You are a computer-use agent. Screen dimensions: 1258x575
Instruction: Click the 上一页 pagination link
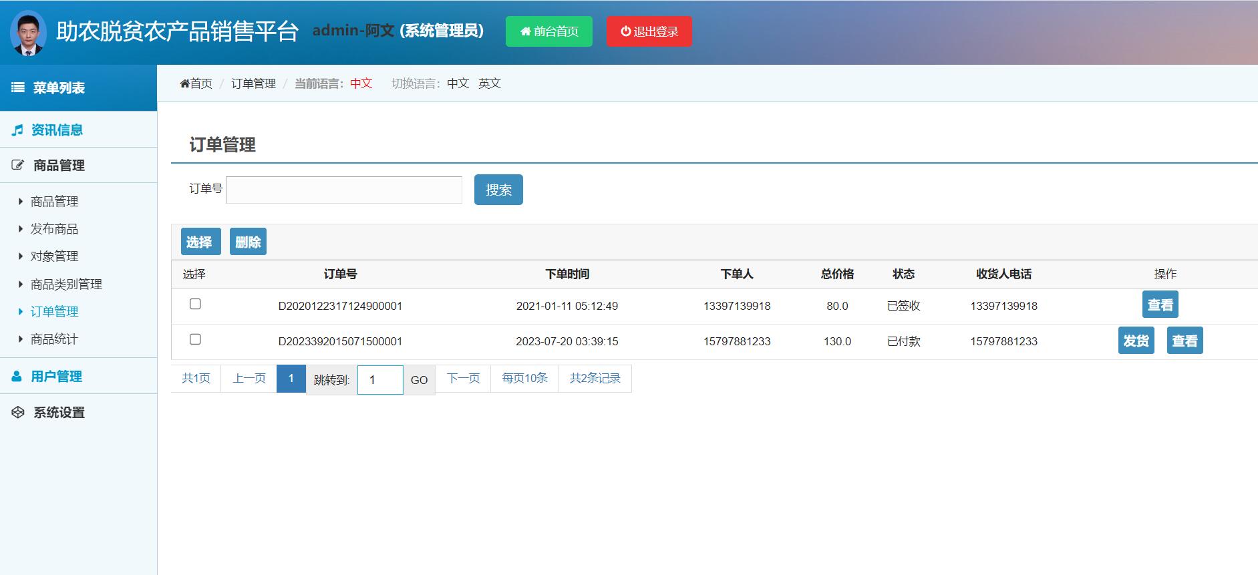point(249,379)
